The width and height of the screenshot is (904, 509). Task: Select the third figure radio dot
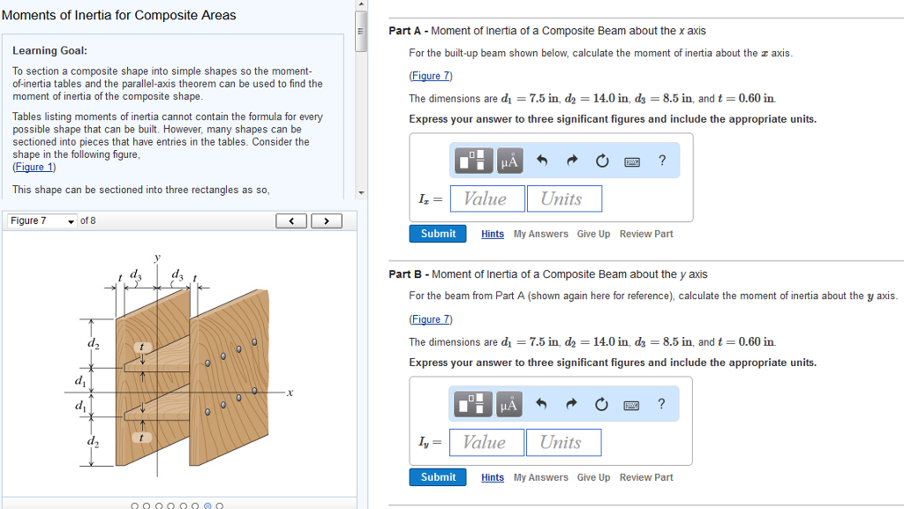click(158, 505)
